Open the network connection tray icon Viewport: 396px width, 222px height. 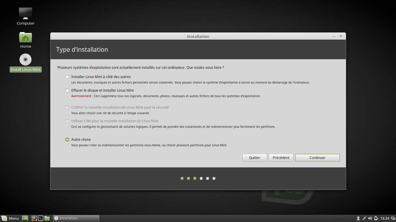tap(364, 218)
